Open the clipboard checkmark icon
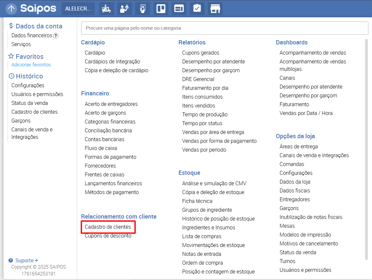This screenshot has width=372, height=280. point(197,9)
